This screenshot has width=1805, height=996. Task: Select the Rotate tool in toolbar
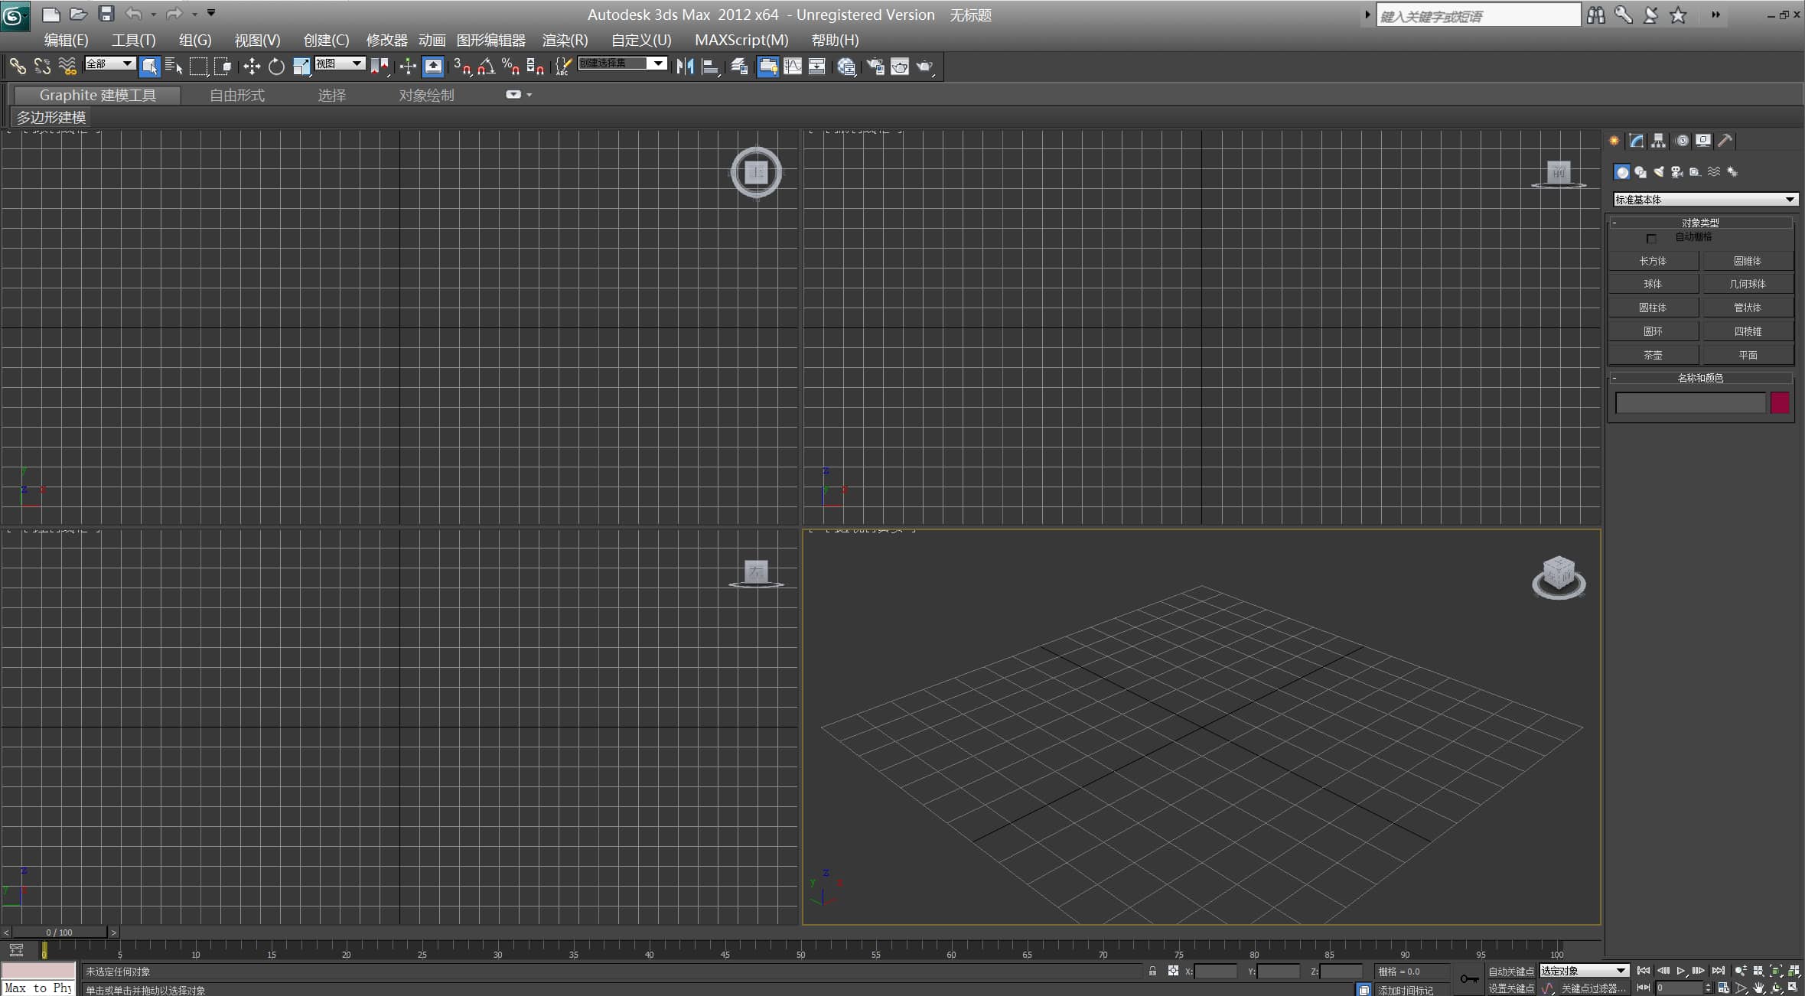pyautogui.click(x=276, y=67)
